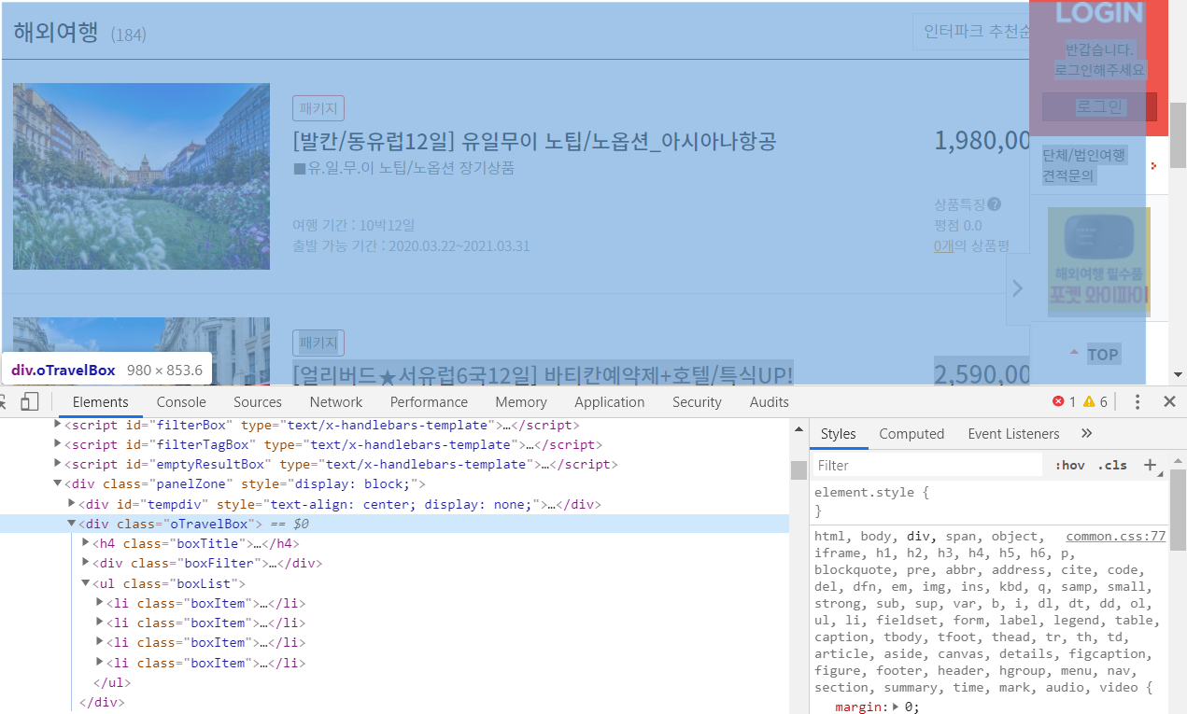Click the pocket wifi banner thumbnail

tap(1098, 262)
